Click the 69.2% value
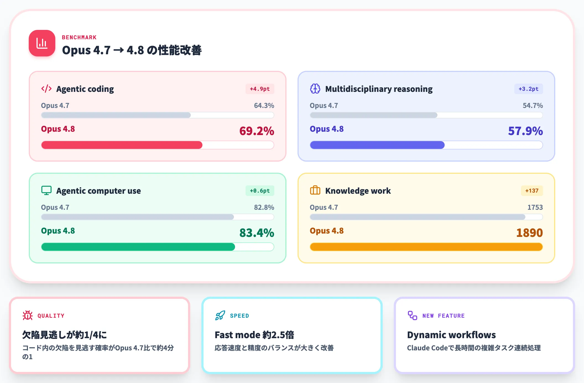 [x=257, y=131]
